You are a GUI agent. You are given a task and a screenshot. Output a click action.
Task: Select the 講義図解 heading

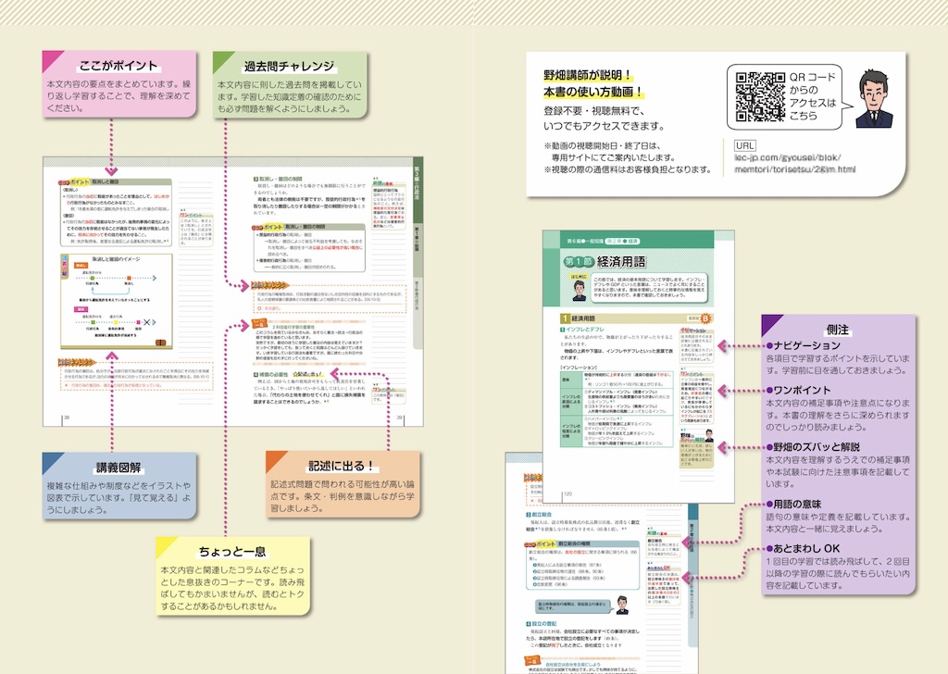tap(118, 468)
